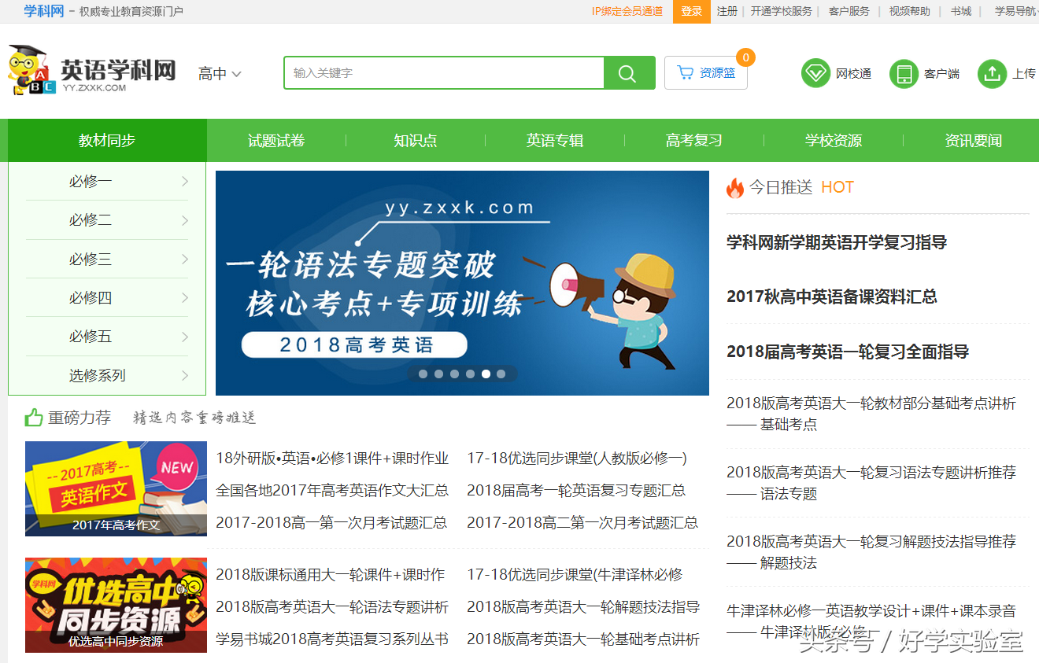Open the 资源篮 shopping cart
Image resolution: width=1039 pixels, height=663 pixels.
[706, 73]
